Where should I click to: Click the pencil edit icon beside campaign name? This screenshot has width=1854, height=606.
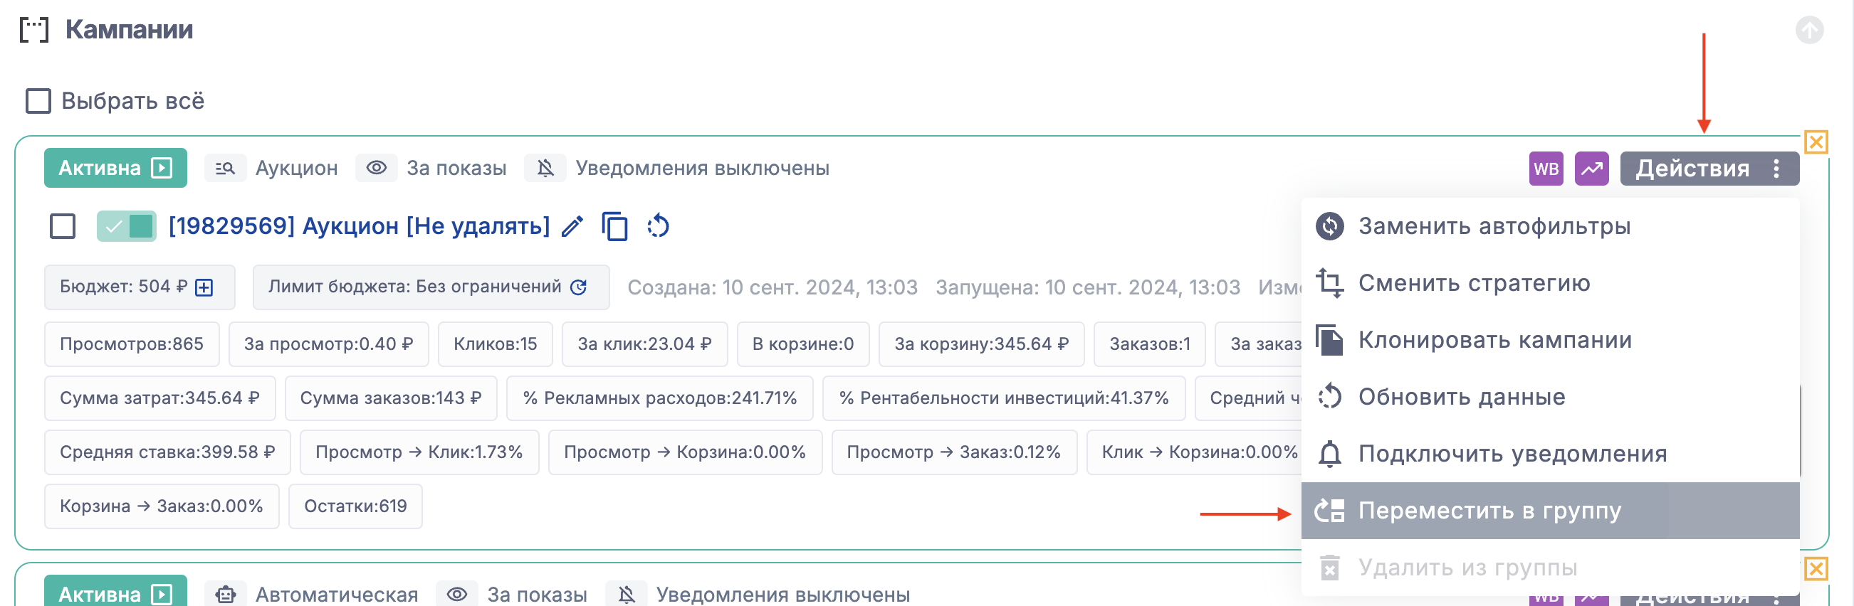572,227
